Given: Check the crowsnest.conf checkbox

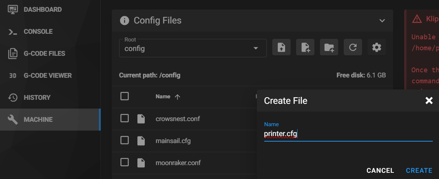Looking at the screenshot, I should (x=125, y=118).
